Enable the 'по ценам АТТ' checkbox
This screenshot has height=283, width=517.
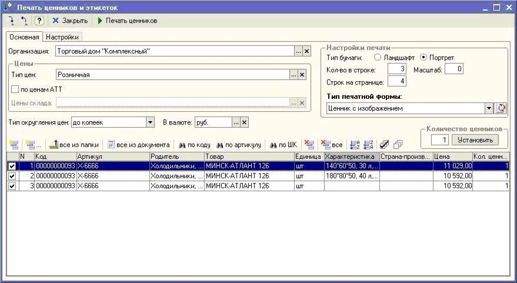point(15,89)
